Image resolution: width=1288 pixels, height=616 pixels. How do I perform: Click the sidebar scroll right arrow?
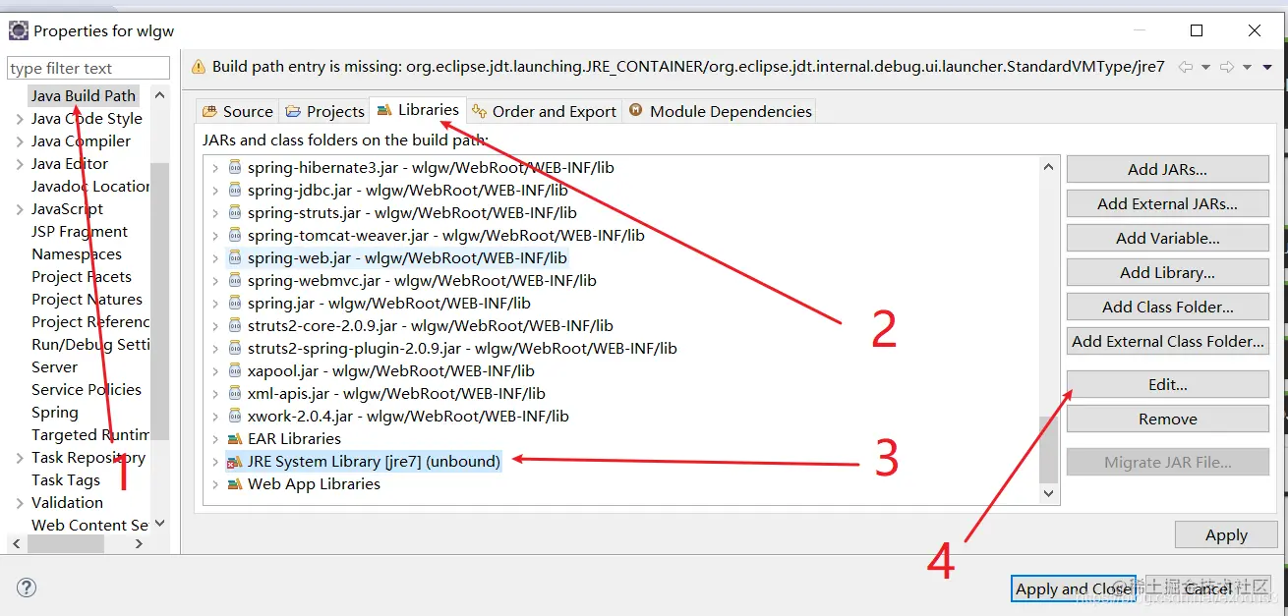point(139,543)
